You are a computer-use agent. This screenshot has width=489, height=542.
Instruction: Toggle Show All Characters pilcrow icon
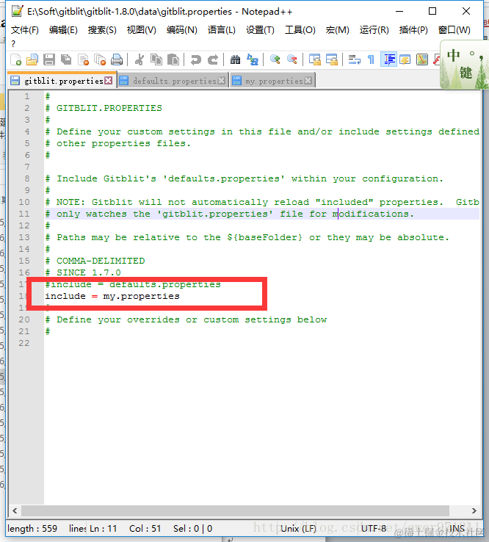(x=372, y=59)
